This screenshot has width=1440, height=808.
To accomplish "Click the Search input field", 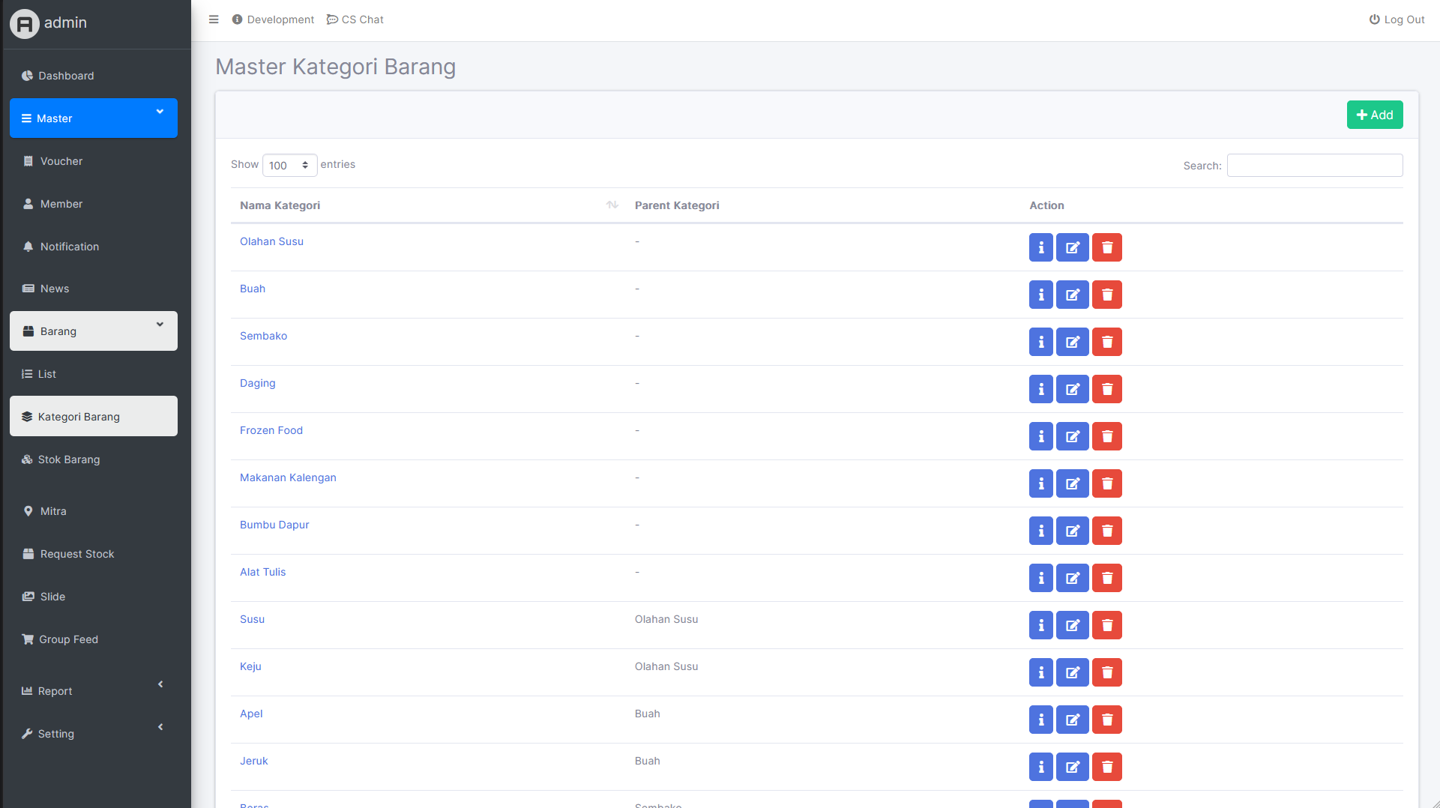I will pos(1314,166).
